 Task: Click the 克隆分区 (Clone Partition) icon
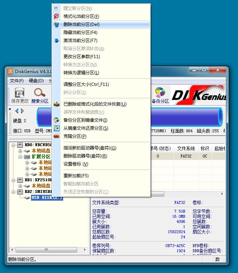(56, 136)
